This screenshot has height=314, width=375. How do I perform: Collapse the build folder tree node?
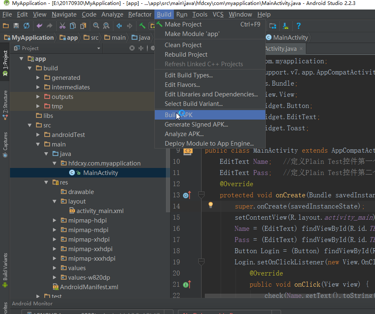(x=30, y=68)
